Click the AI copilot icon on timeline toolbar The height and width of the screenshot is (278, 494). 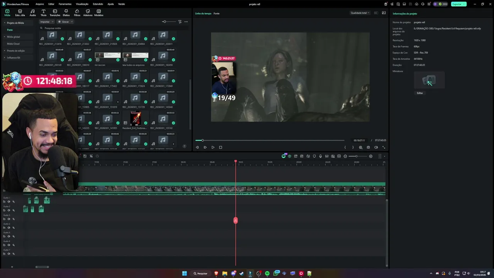point(284,156)
